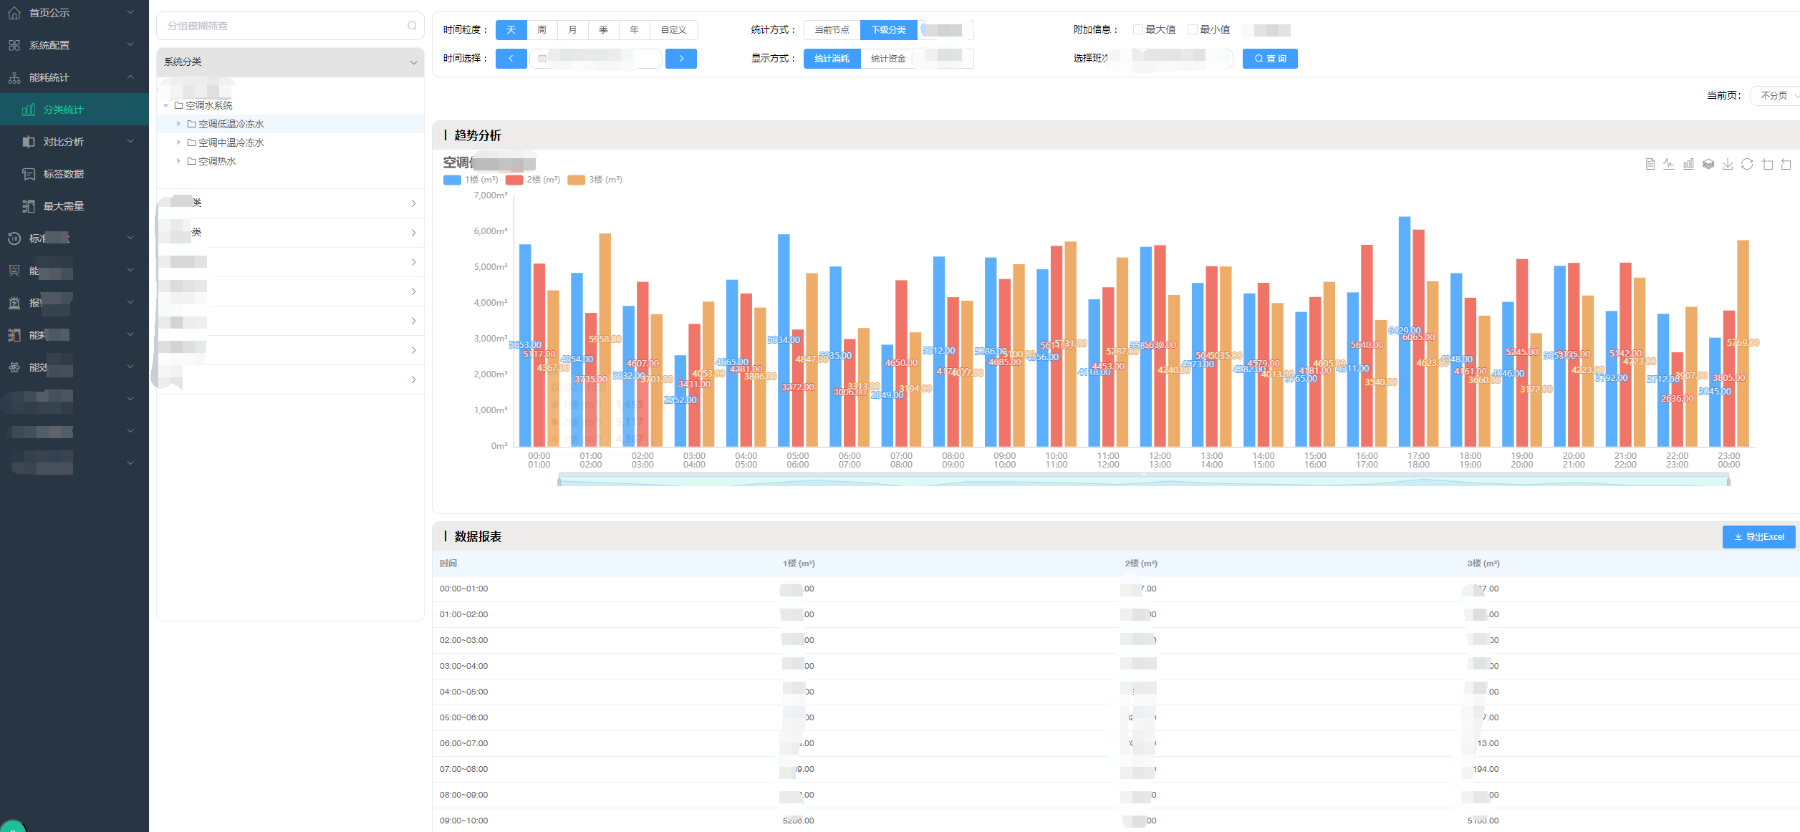Toggle 2楼 series in chart legend
The height and width of the screenshot is (832, 1800).
pyautogui.click(x=533, y=180)
